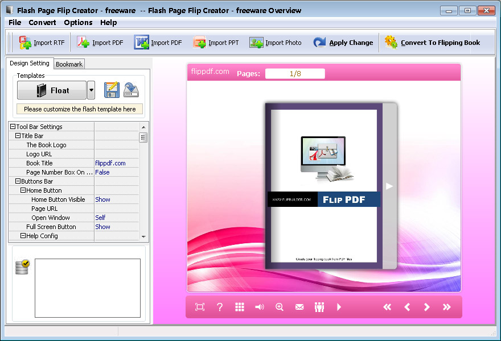Save the template settings with floppy icon
This screenshot has width=501, height=341.
coord(112,90)
